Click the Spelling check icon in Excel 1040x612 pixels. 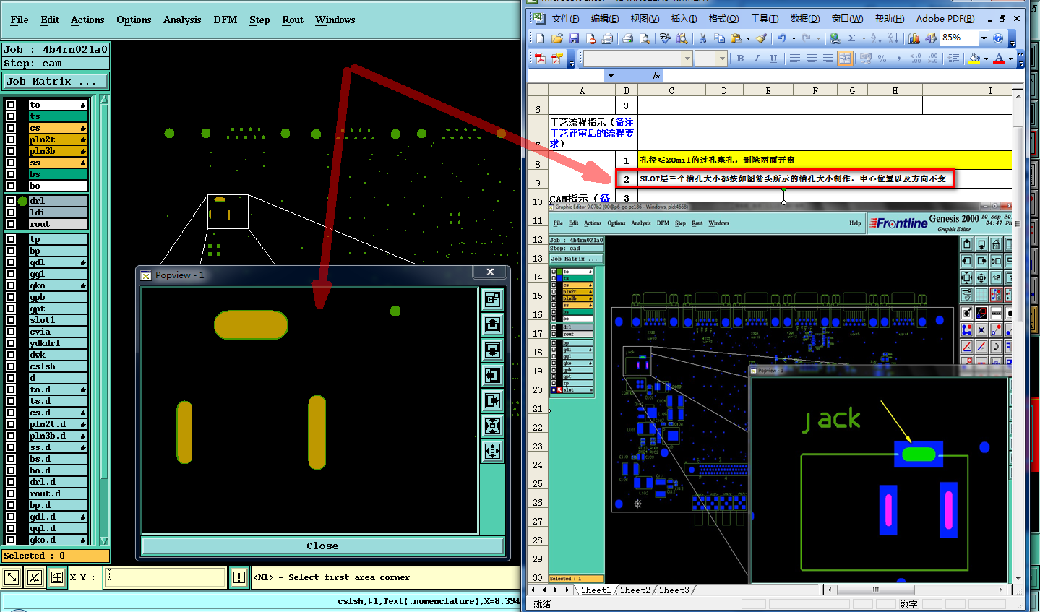click(x=666, y=38)
